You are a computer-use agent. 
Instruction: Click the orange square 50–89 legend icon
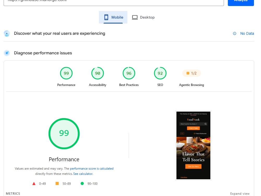coord(57,183)
